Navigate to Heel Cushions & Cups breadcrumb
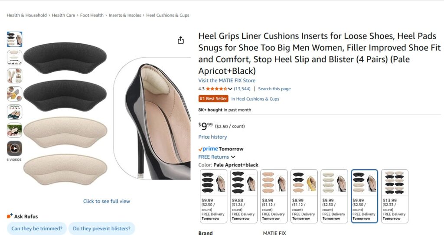Image resolution: width=444 pixels, height=235 pixels. point(168,15)
